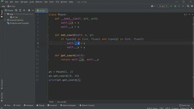This screenshot has width=194, height=109.
Task: Fold the get_coord method at line 11
Action: coord(48,55)
